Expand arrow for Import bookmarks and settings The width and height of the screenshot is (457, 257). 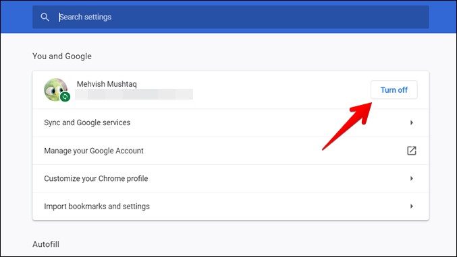click(412, 206)
